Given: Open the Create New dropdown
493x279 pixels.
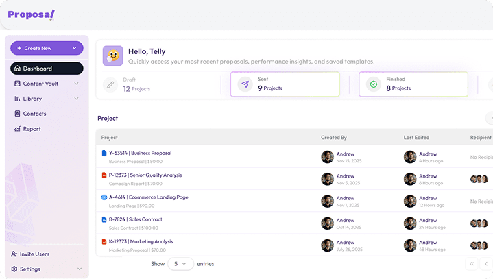Looking at the screenshot, I should pyautogui.click(x=47, y=48).
